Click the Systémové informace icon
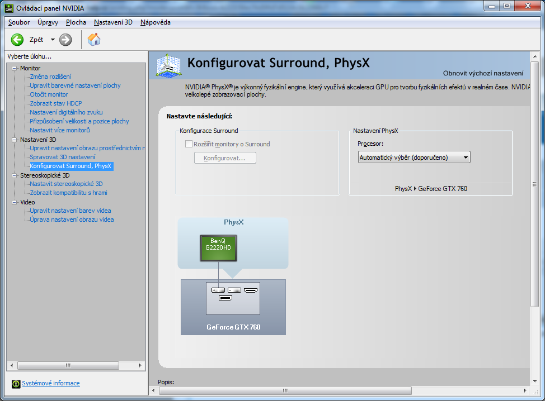Screen dimensions: 545x401 pyautogui.click(x=16, y=384)
